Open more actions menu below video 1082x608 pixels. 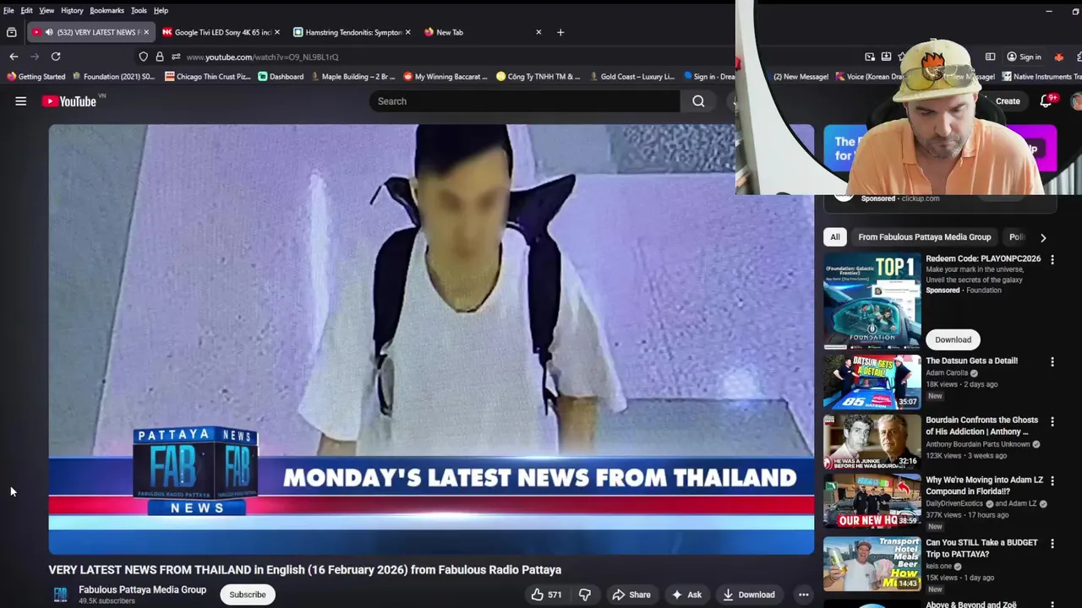click(x=803, y=594)
